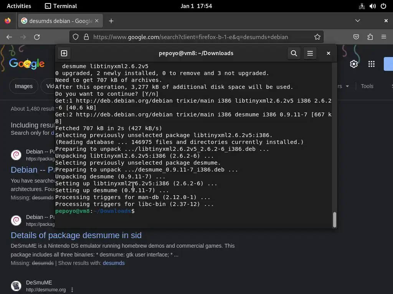
Task: Open GNOME Activities overview
Action: coord(19,6)
